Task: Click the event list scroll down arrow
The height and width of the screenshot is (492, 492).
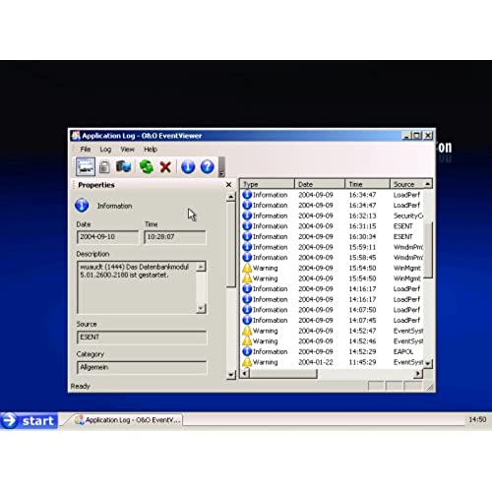Action: coord(428,363)
